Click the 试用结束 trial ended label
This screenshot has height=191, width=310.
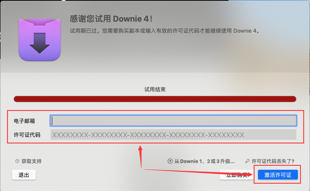tap(155, 89)
